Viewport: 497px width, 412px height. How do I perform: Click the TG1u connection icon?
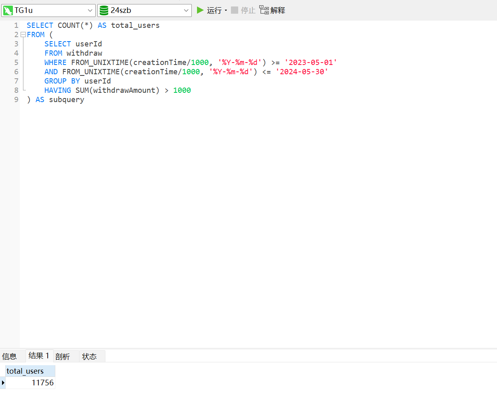pos(8,10)
